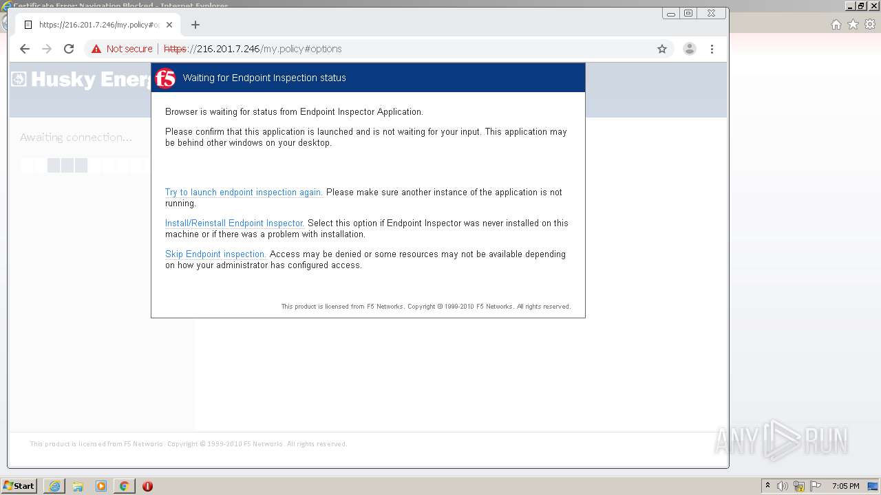Open the File Explorer taskbar icon
This screenshot has height=495, width=881.
tap(78, 486)
